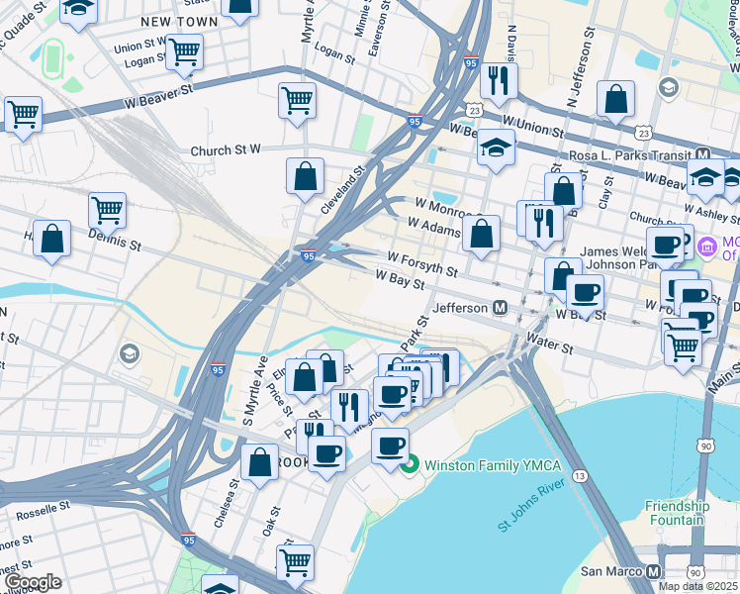The image size is (740, 594).
Task: Open the Winston Family YMCA marker
Action: point(410,464)
